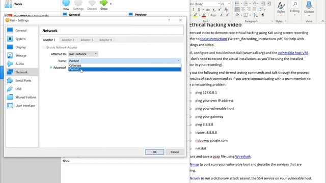The image size is (326, 183).
Task: Increase indent in Word ribbon
Action: [x=269, y=4]
